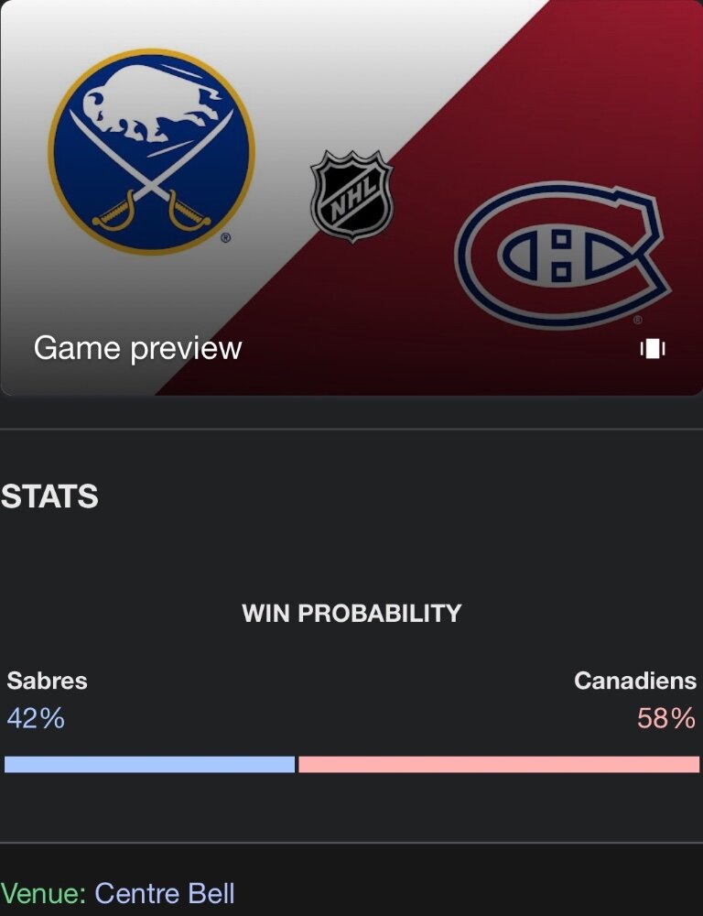Screen dimensions: 703x916
Task: Tap the stories carousel icon on preview card
Action: coord(653,348)
